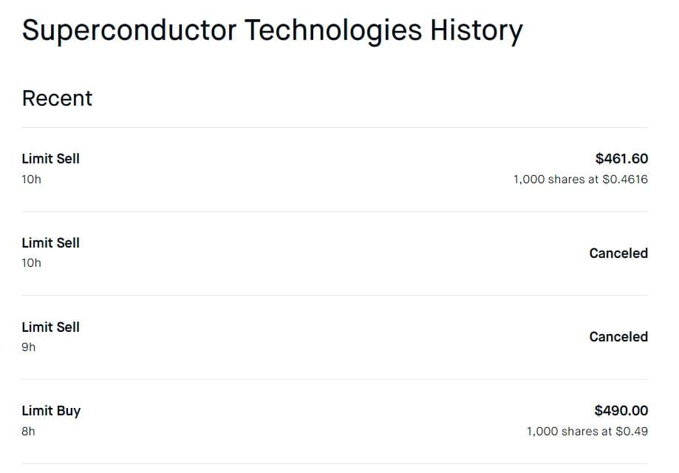This screenshot has width=679, height=473.
Task: Click the word "Technologies" in the page title
Action: (333, 31)
